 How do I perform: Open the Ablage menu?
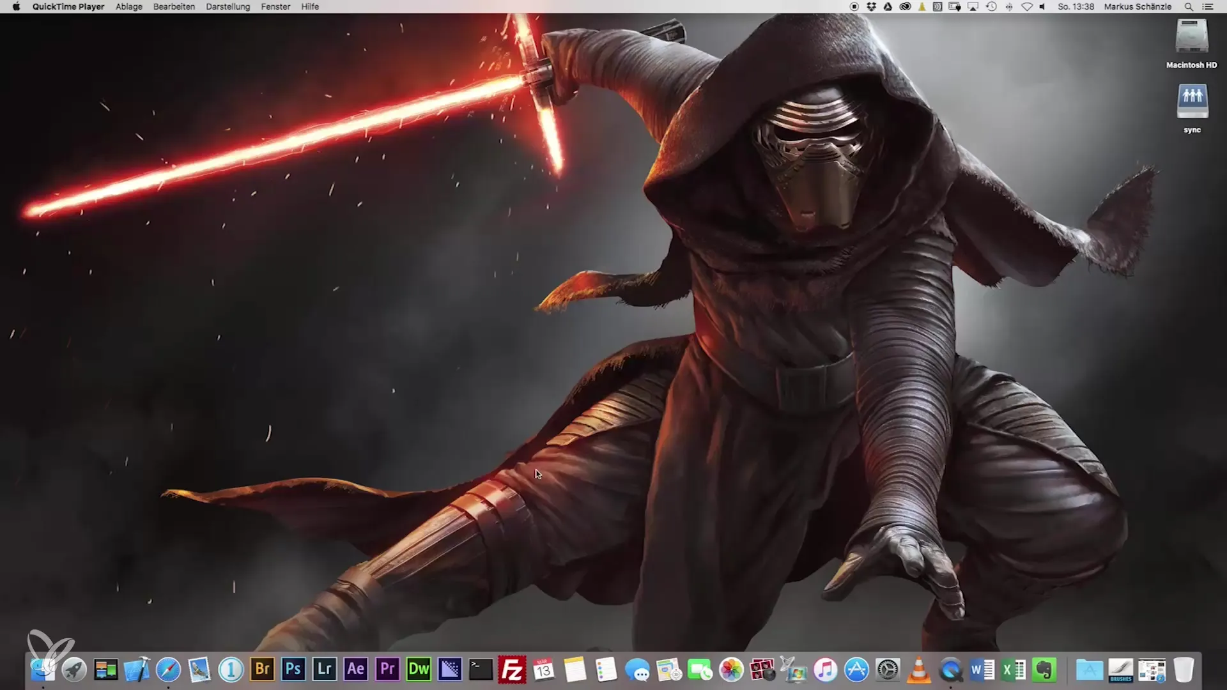click(129, 6)
